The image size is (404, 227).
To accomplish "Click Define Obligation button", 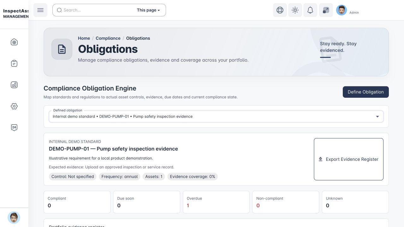I will [366, 92].
